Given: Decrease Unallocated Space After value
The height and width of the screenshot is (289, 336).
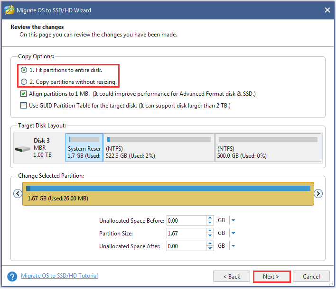Looking at the screenshot, I should coord(210,248).
